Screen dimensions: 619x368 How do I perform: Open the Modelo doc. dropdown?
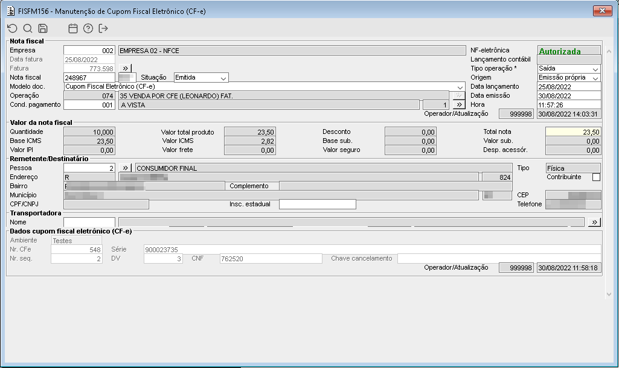460,87
